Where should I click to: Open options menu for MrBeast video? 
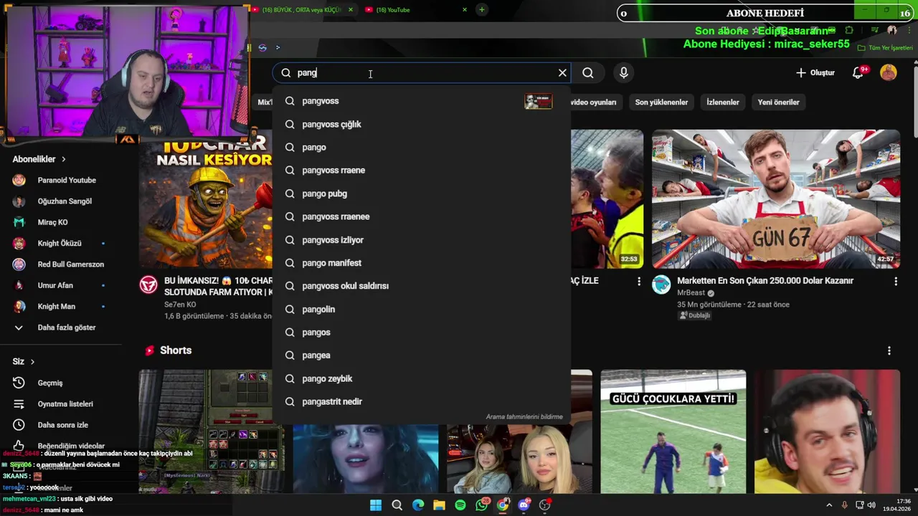click(895, 282)
